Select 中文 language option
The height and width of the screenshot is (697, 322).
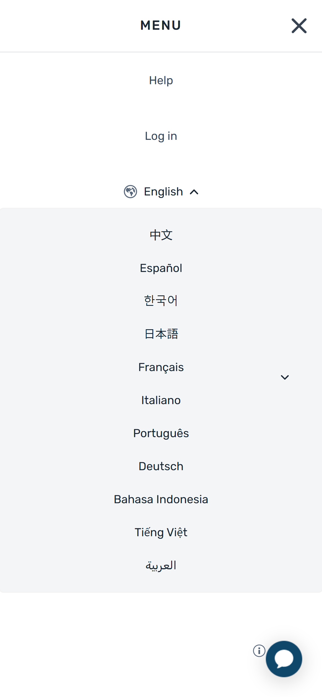click(161, 235)
